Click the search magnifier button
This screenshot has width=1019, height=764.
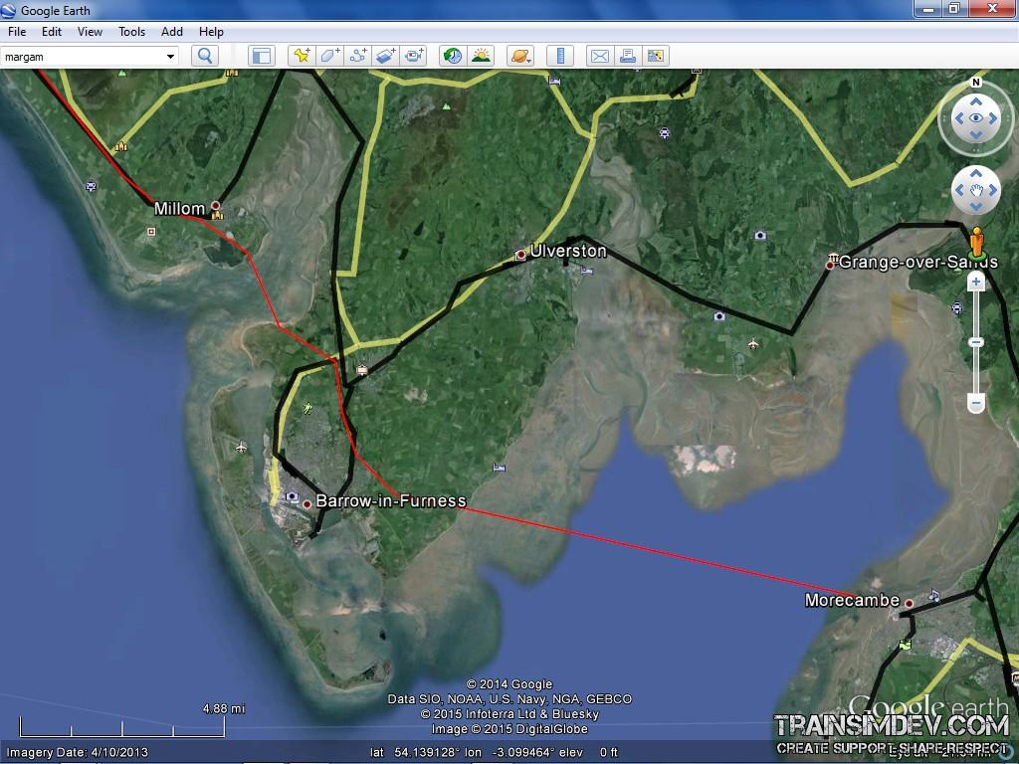[205, 56]
